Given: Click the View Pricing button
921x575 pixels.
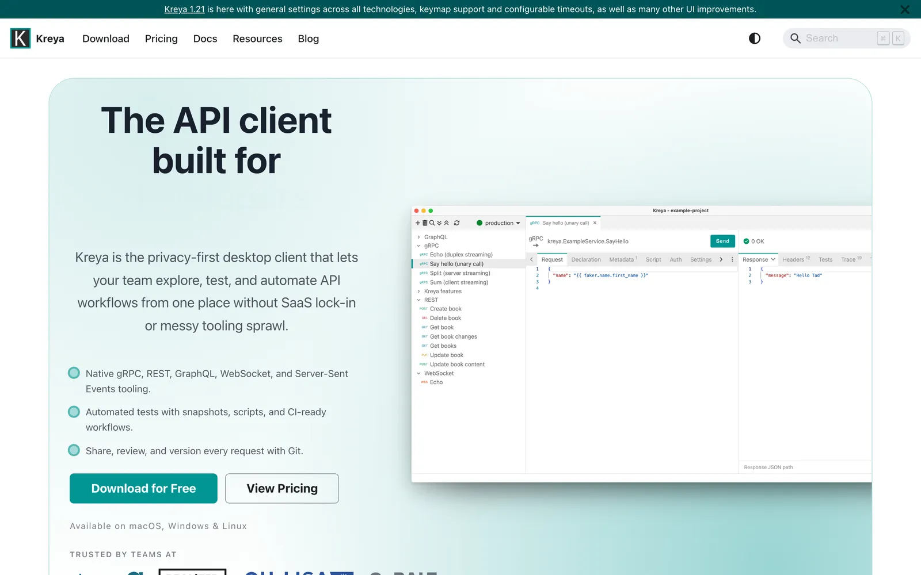Looking at the screenshot, I should tap(282, 488).
